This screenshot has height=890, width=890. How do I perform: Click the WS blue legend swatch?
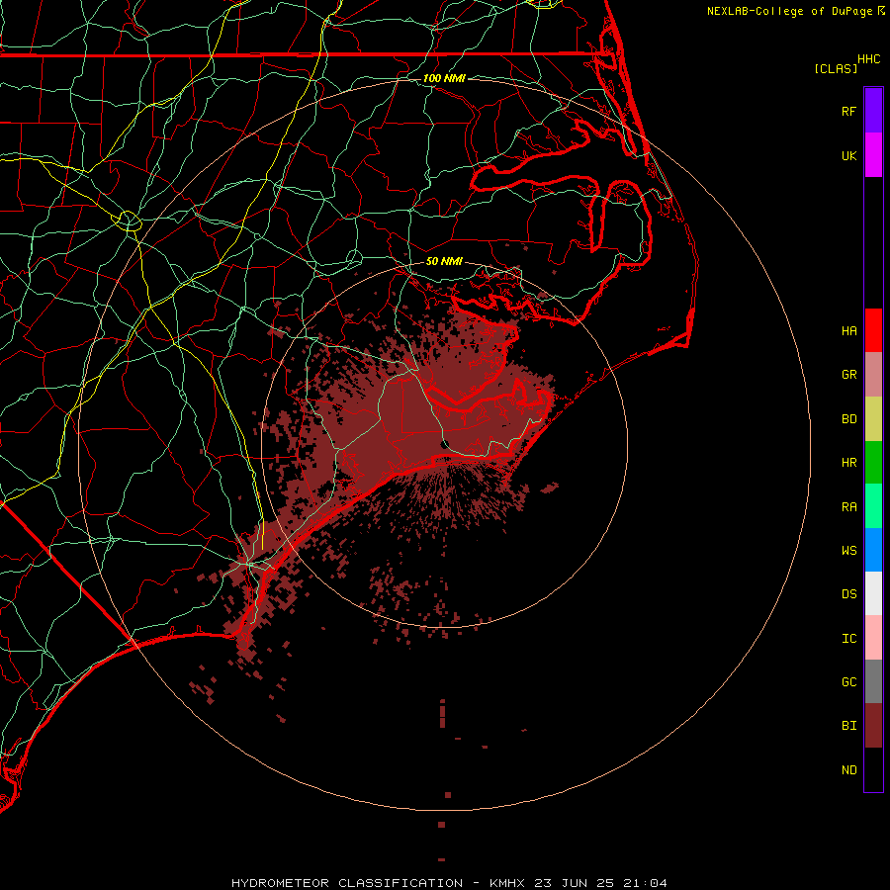(x=873, y=550)
